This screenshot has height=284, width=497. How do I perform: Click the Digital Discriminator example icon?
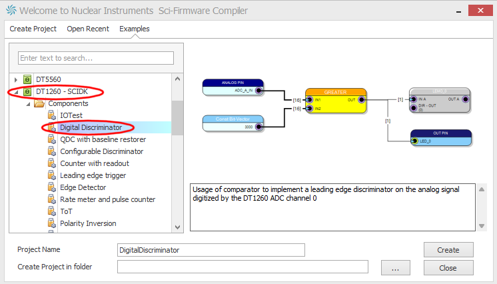(x=52, y=127)
